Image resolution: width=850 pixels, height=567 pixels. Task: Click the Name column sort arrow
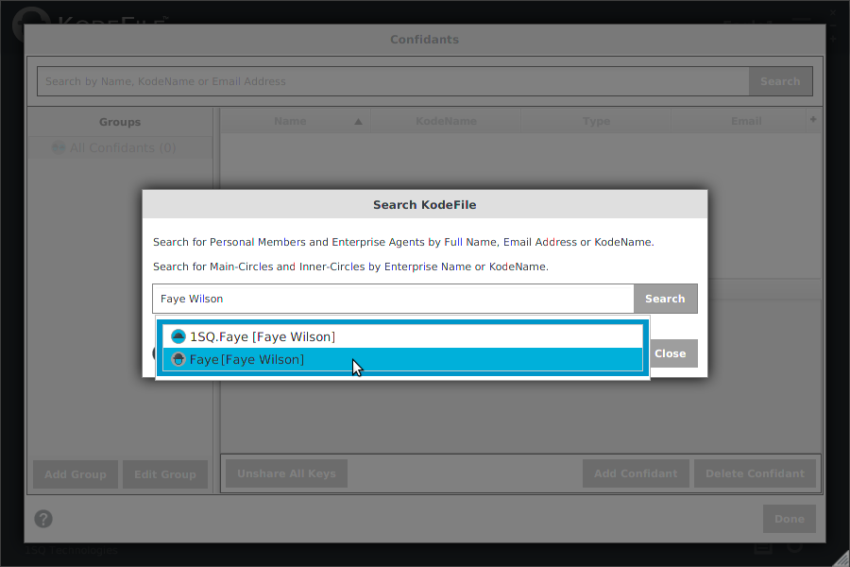pyautogui.click(x=358, y=122)
